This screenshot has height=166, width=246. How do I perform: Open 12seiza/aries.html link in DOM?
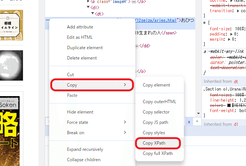[156, 20]
